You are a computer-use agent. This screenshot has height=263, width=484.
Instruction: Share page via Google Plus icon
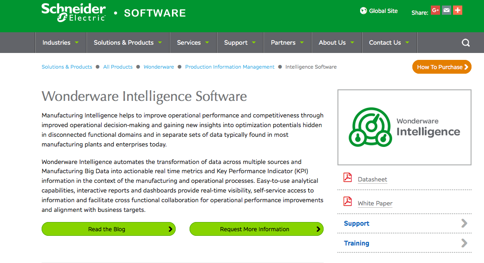pos(435,10)
